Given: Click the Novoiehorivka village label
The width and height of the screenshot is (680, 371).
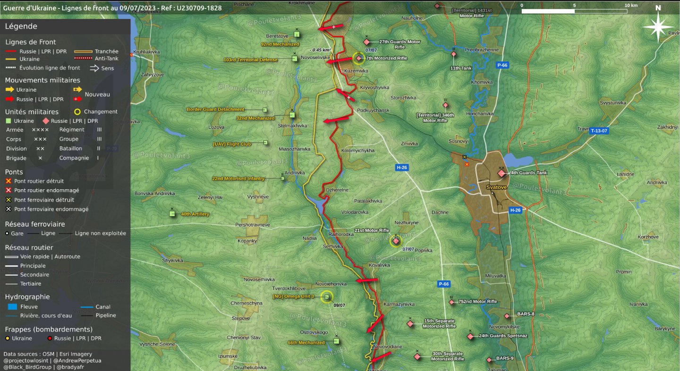Looking at the screenshot, I should point(331,284).
